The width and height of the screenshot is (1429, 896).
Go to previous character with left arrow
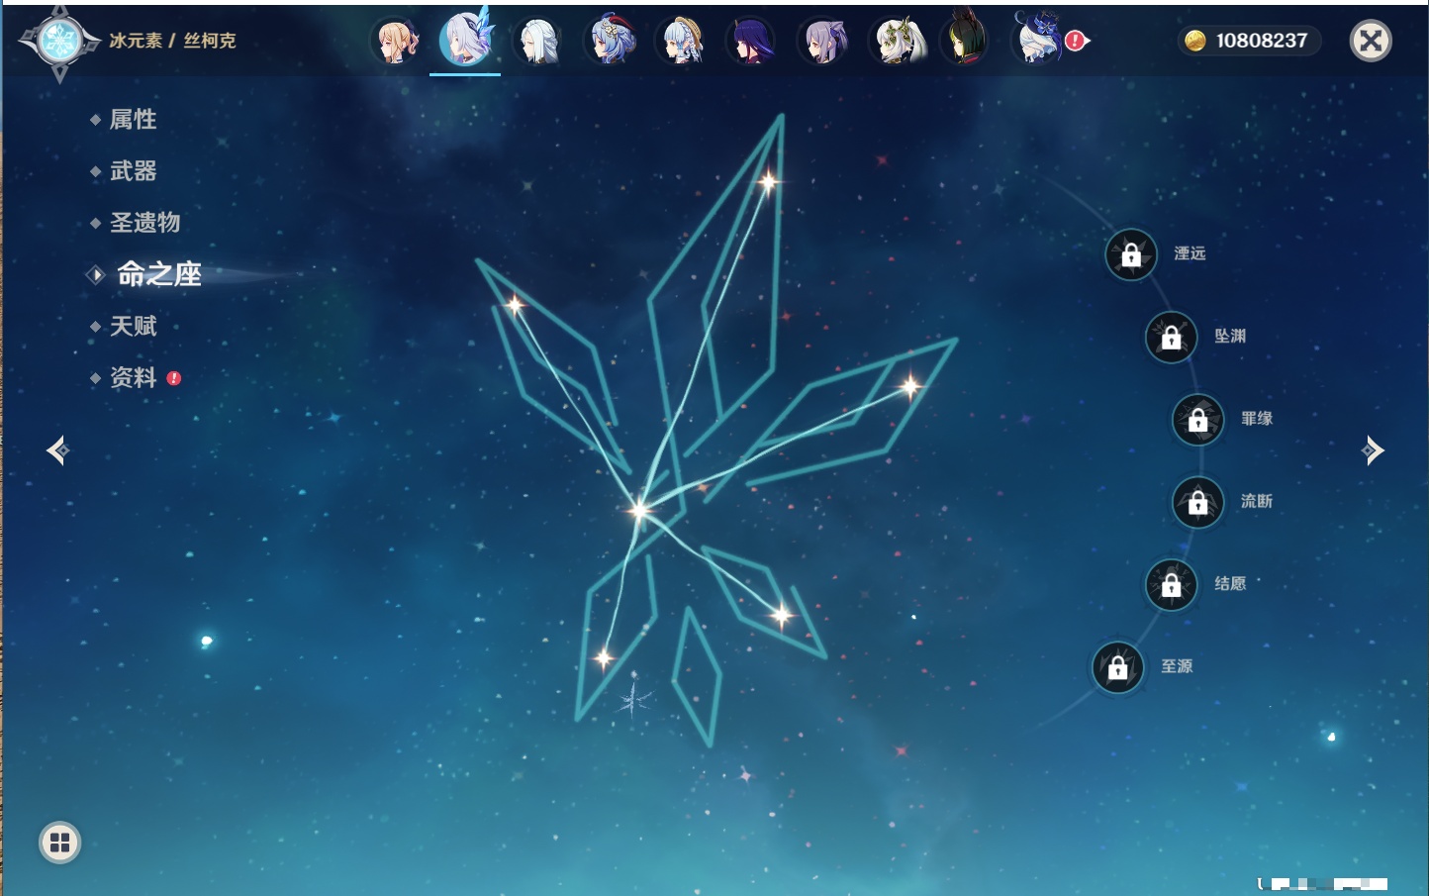[57, 450]
